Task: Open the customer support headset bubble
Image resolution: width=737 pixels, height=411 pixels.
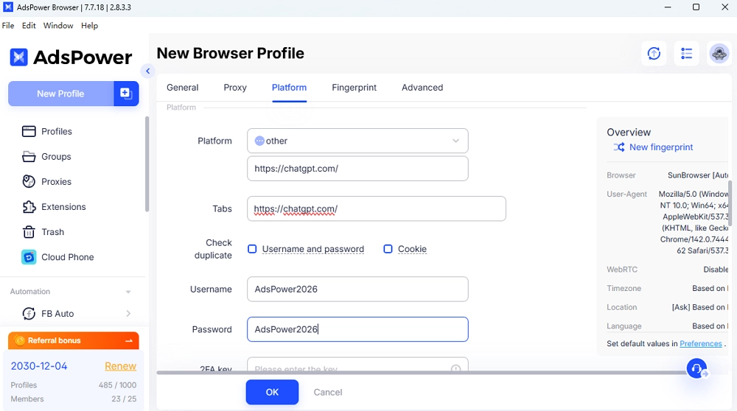Action: click(696, 368)
